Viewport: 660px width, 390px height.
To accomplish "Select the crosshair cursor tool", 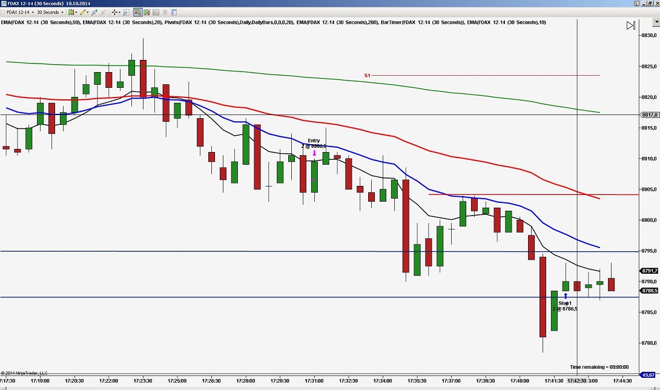I will [x=114, y=12].
